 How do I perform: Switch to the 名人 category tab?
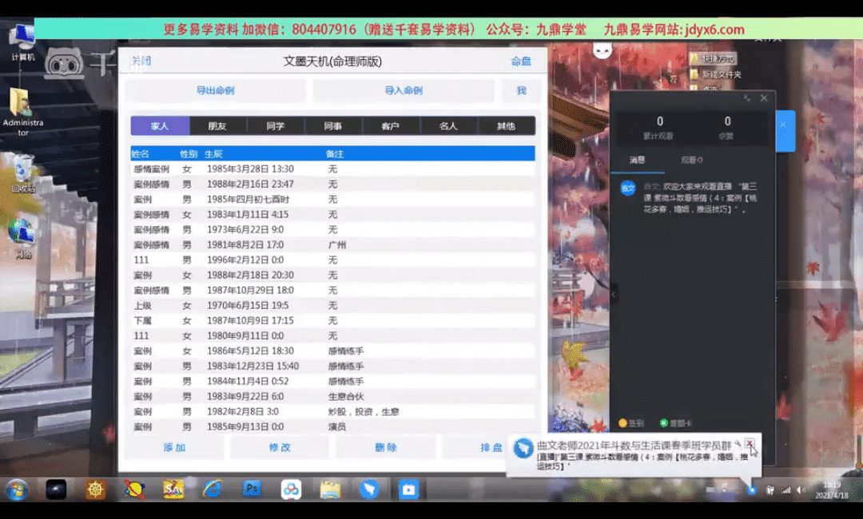[448, 126]
